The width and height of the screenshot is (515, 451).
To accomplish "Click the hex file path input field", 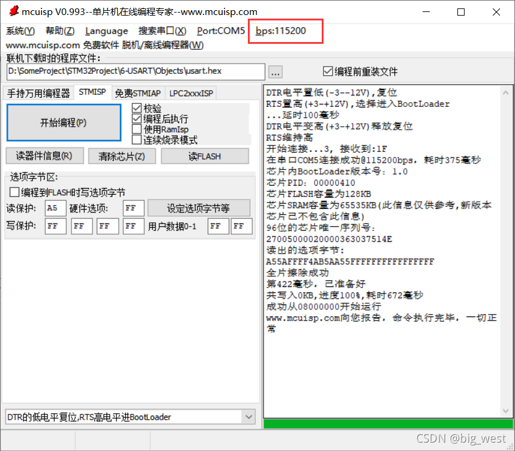I will pyautogui.click(x=136, y=71).
